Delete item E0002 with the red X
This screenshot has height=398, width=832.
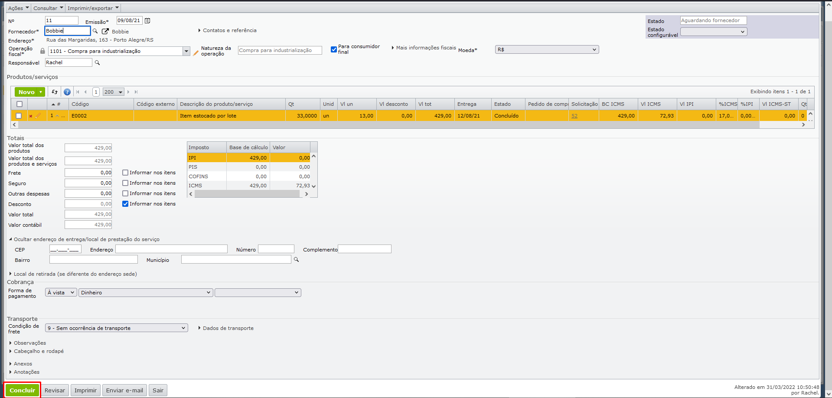[x=31, y=116]
